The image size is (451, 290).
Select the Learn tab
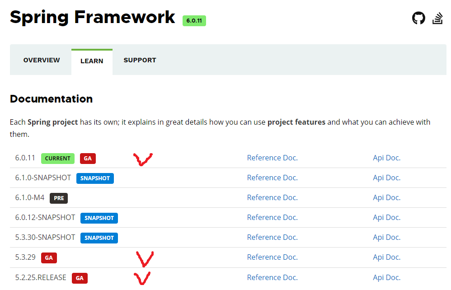tap(92, 61)
